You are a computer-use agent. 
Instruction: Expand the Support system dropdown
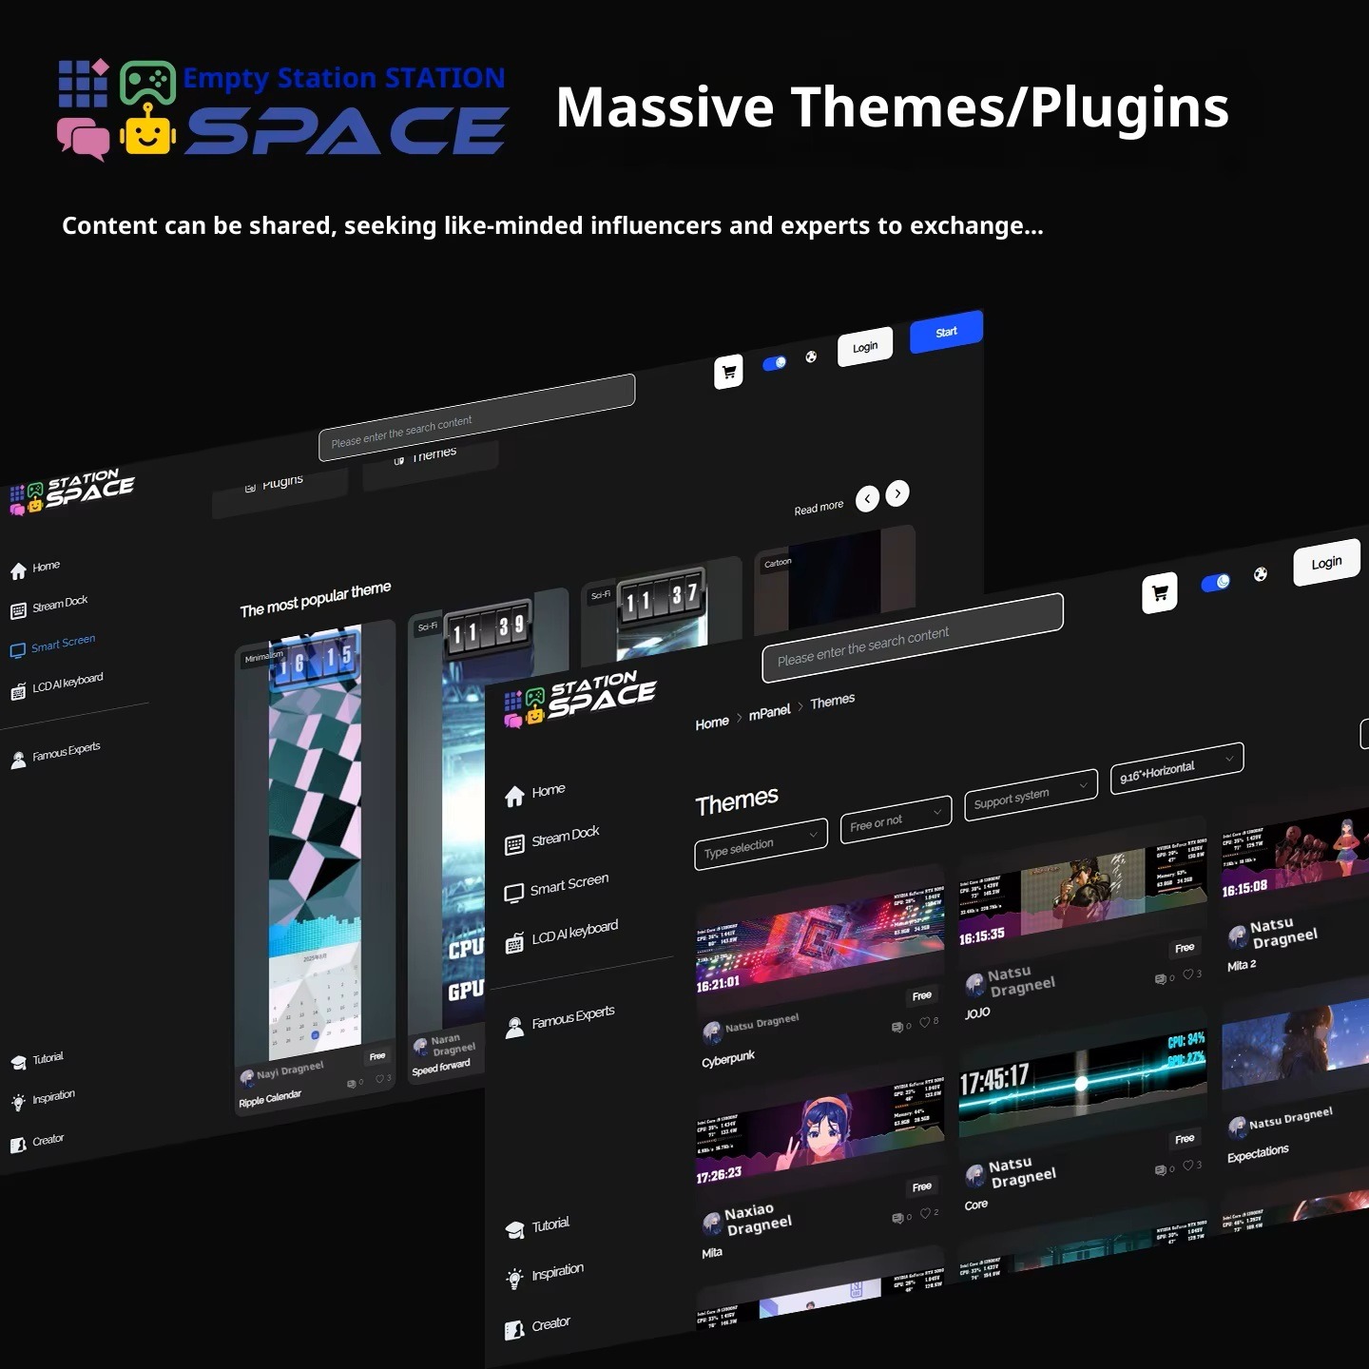(1030, 795)
